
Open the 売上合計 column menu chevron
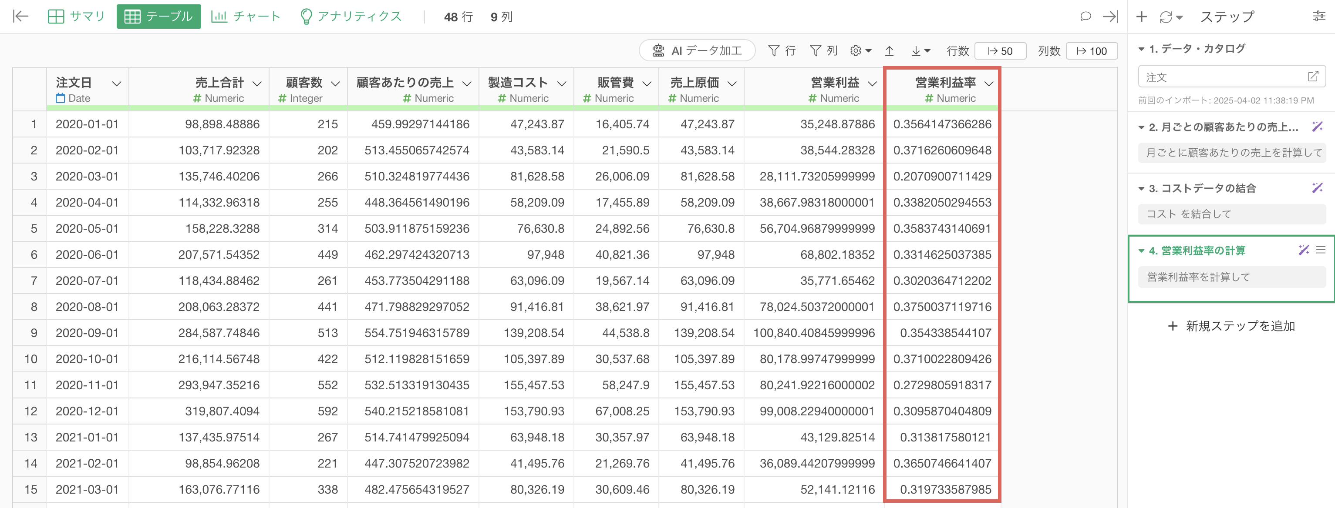[x=256, y=84]
